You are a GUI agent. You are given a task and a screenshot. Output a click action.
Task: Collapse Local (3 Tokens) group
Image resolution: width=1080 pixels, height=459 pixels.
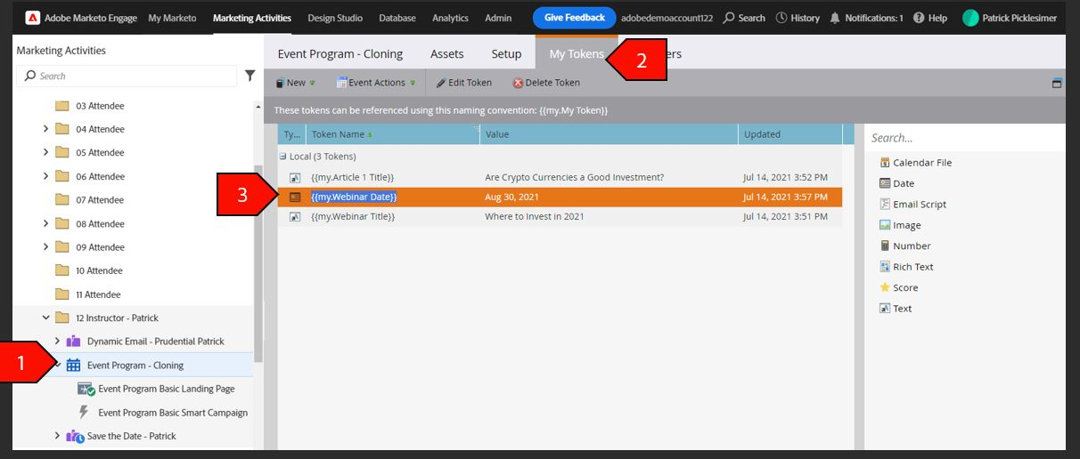(282, 157)
